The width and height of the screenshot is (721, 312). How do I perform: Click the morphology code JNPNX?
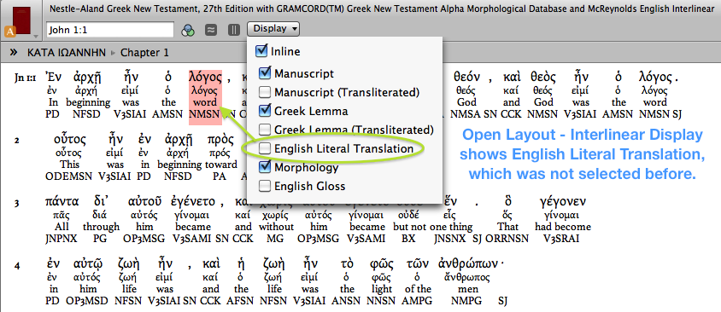[62, 239]
